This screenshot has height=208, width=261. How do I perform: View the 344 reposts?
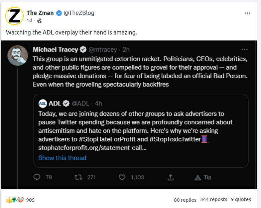click(213, 199)
